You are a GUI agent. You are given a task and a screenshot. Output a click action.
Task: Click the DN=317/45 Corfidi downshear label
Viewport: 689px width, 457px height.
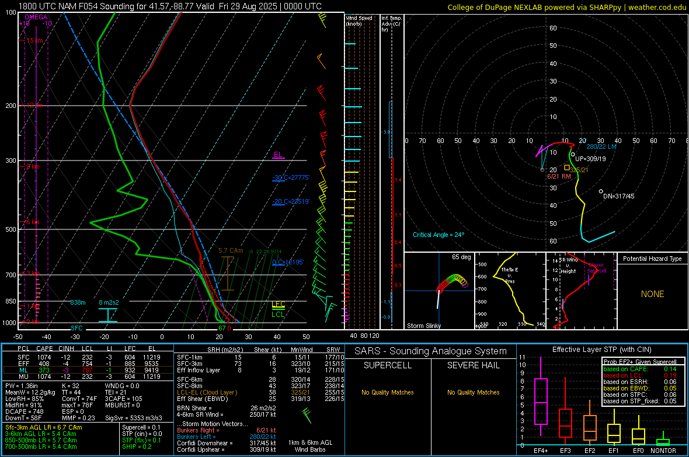(619, 196)
